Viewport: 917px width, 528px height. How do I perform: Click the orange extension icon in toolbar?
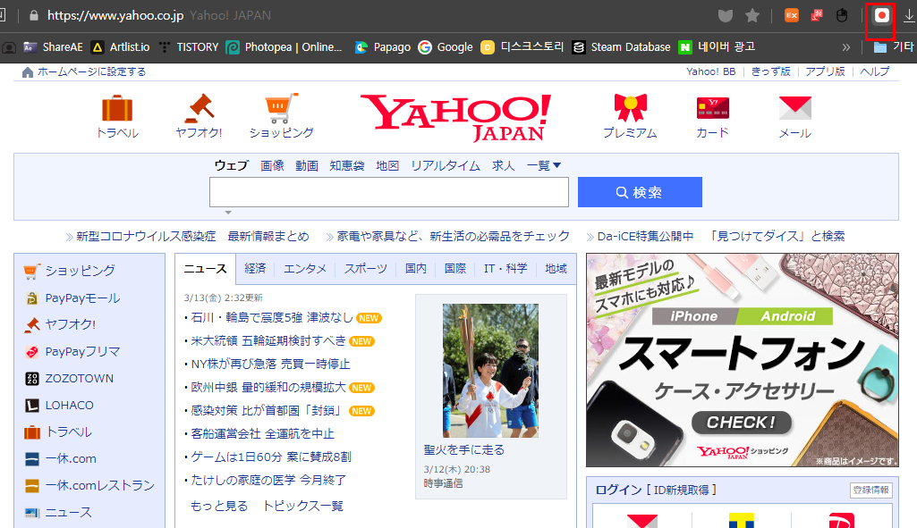click(x=791, y=16)
